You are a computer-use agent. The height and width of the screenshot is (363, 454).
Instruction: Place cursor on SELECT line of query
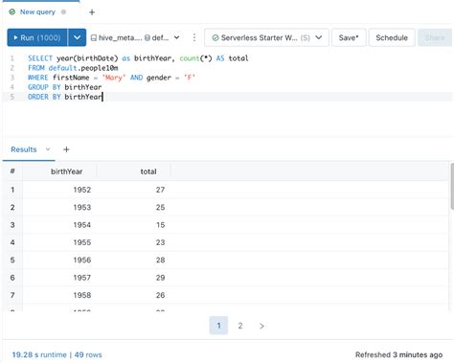pyautogui.click(x=138, y=58)
